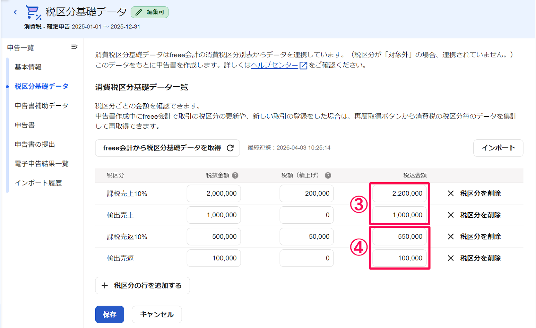This screenshot has width=536, height=328.
Task: Click the X icon in the 輸出売上 row
Action: click(x=451, y=215)
